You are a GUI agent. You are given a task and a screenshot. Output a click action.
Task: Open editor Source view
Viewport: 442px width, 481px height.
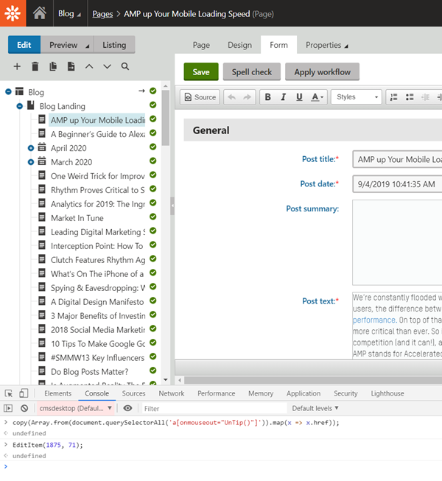click(x=200, y=97)
